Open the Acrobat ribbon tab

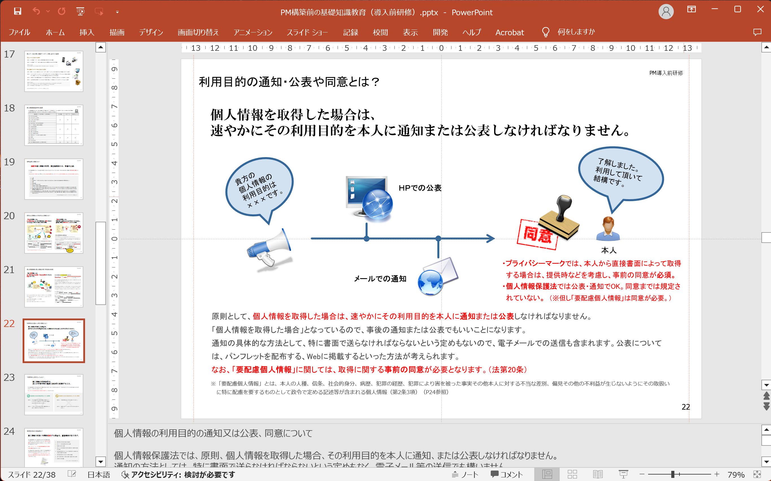click(509, 32)
